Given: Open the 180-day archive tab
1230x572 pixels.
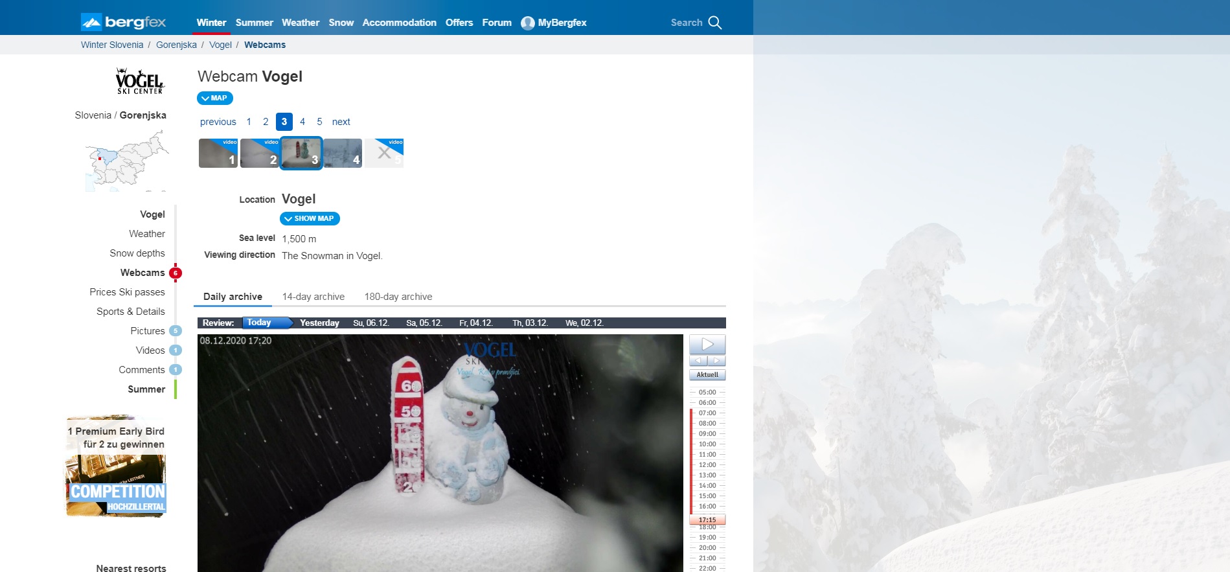Looking at the screenshot, I should click(x=398, y=297).
